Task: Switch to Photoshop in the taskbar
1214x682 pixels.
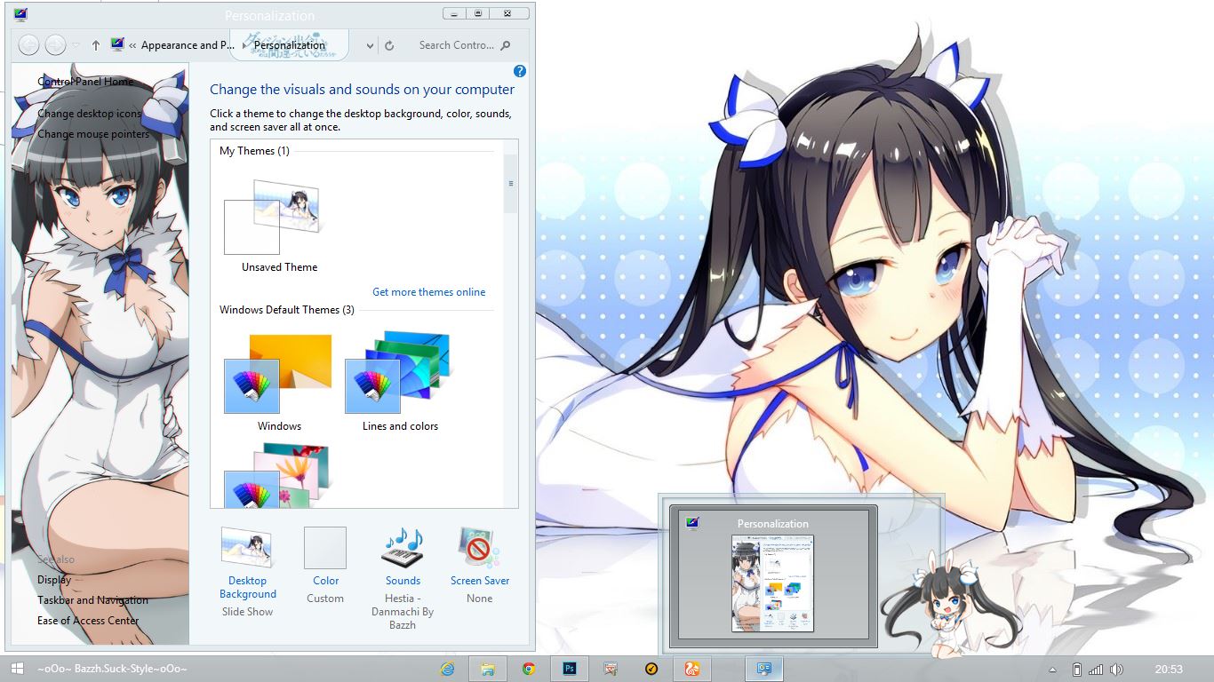Action: 570,669
